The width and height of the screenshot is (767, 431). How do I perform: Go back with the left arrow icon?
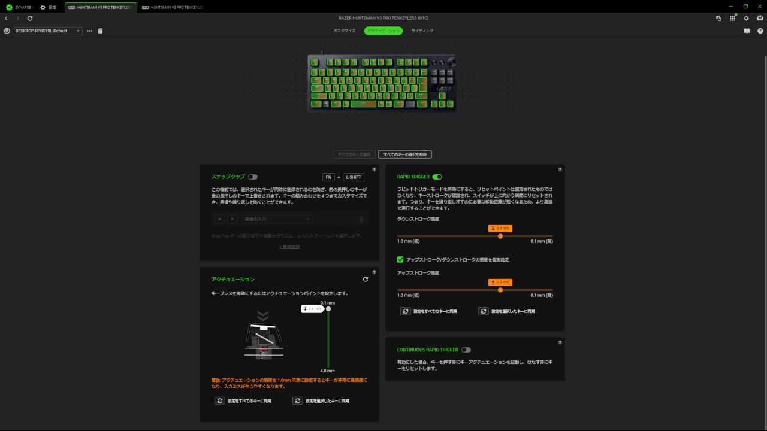(6, 19)
